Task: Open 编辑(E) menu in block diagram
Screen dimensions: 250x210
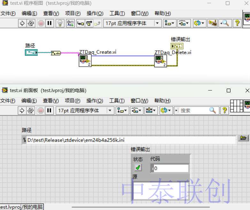Action: [29, 13]
